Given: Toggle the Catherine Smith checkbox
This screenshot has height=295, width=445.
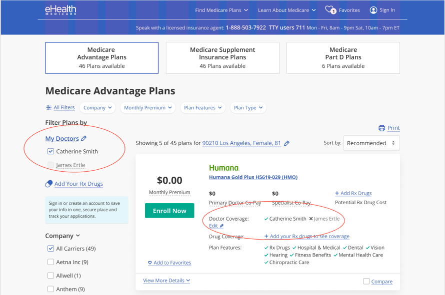Looking at the screenshot, I should [x=50, y=151].
